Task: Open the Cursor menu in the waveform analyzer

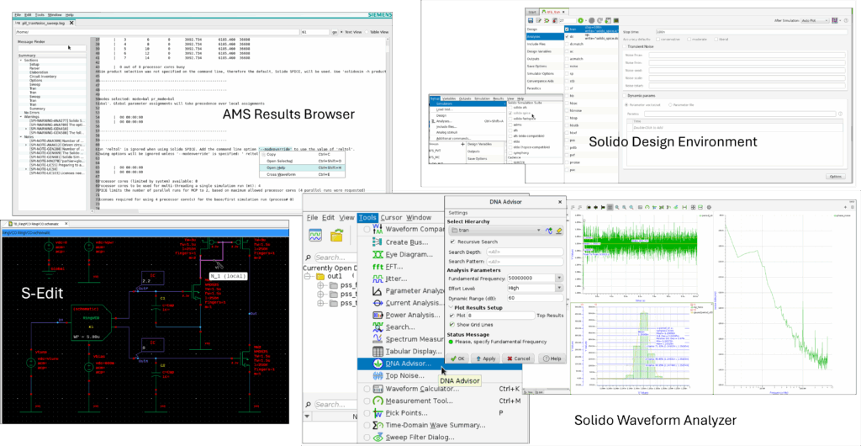Action: (391, 217)
